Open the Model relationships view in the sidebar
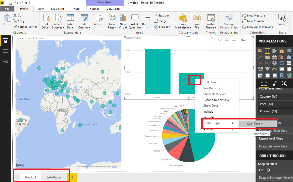This screenshot has width=293, height=182. click(5, 62)
